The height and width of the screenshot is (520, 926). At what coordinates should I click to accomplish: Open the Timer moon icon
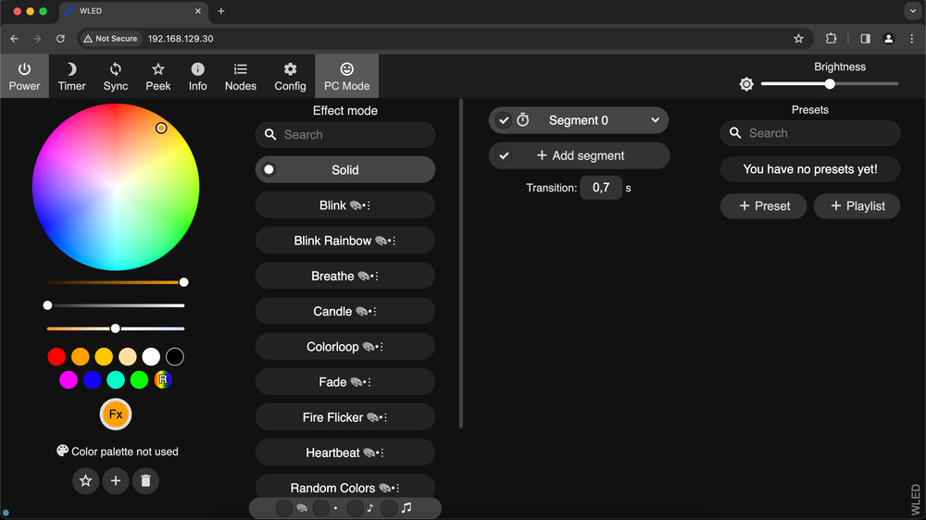tap(71, 69)
